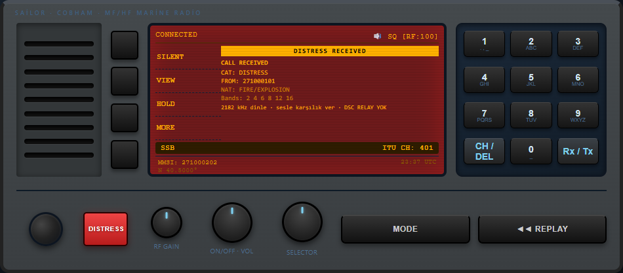
Task: Click the CAT: DISTRESS line
Action: [245, 73]
